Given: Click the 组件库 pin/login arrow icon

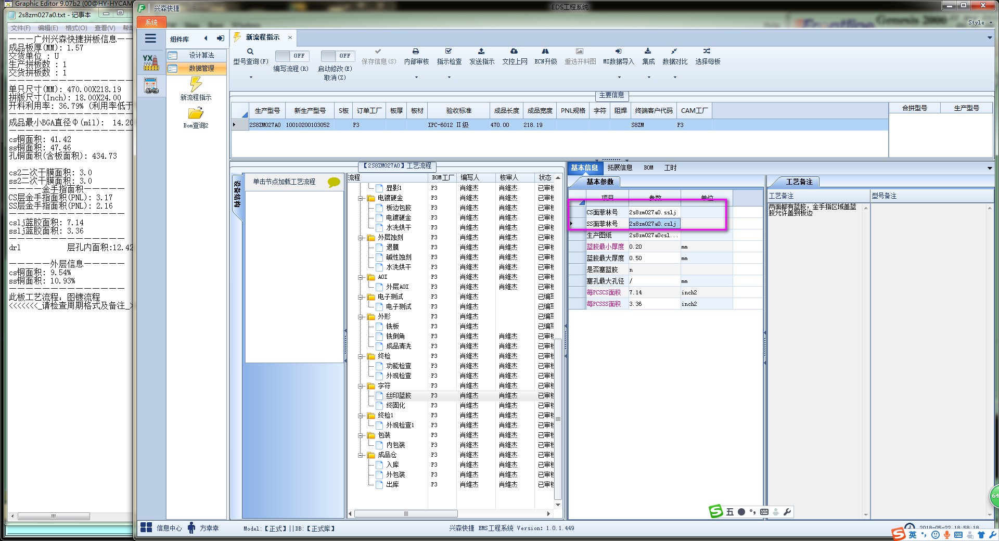Looking at the screenshot, I should coord(221,38).
